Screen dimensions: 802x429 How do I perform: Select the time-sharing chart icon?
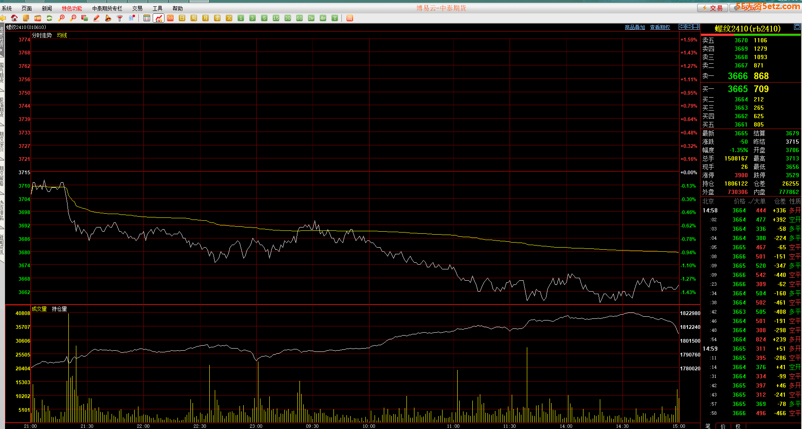click(x=159, y=18)
